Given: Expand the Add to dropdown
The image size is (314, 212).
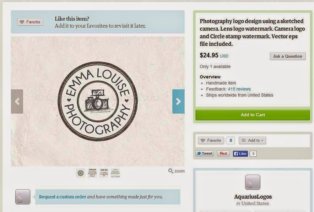Looking at the screenshot, I should 252,141.
